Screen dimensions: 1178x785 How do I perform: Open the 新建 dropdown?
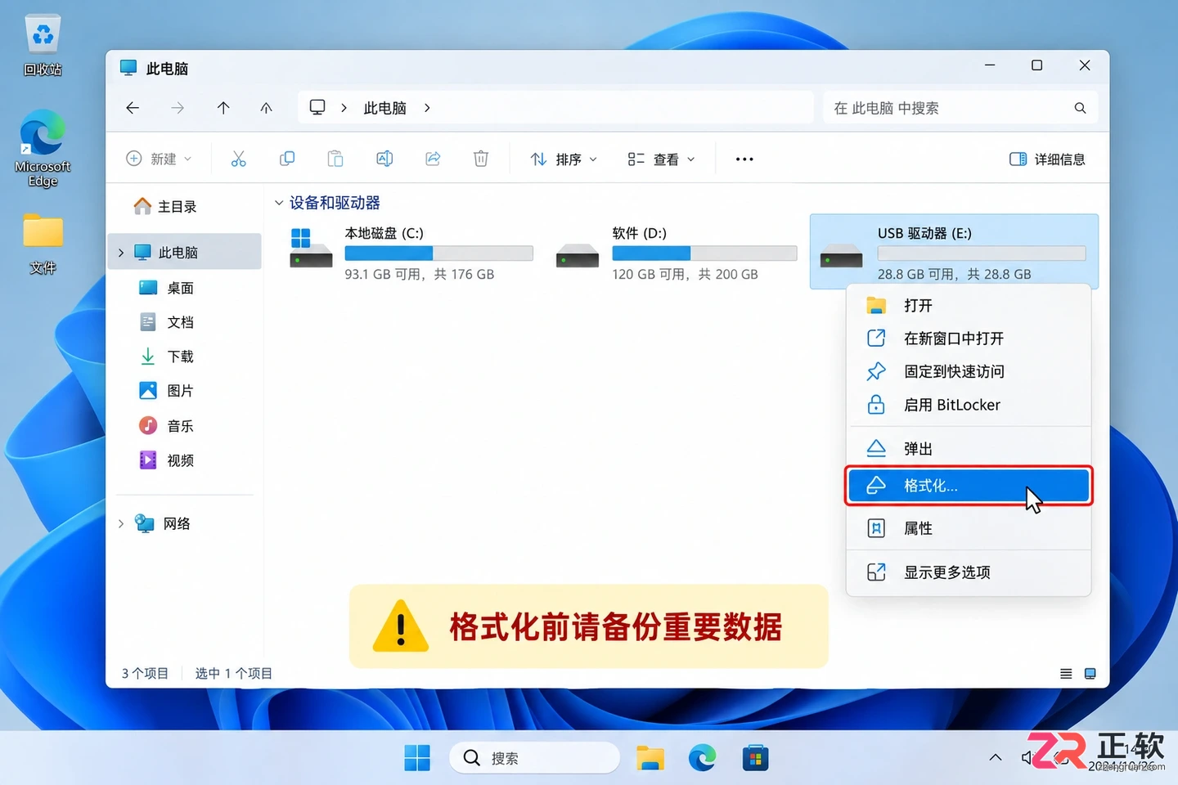160,159
